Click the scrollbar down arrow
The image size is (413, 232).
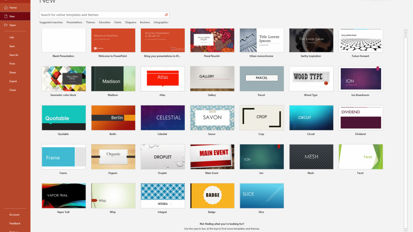pos(406,230)
